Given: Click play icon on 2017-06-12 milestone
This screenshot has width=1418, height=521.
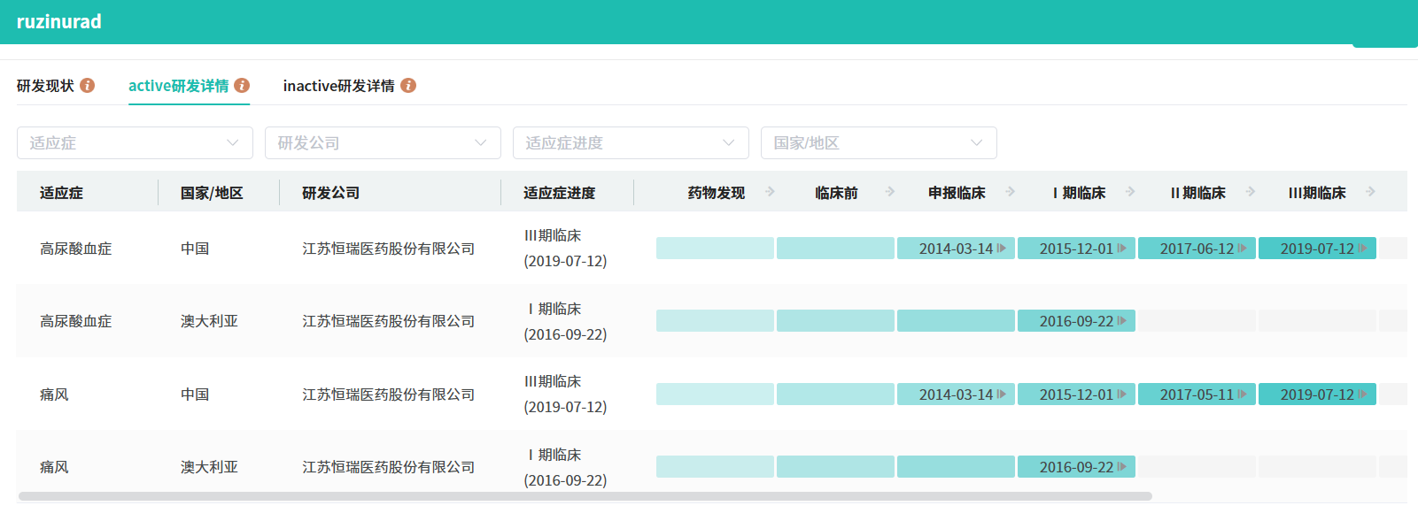Looking at the screenshot, I should pyautogui.click(x=1243, y=249).
